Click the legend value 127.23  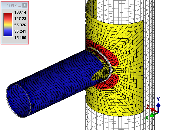[20, 19]
